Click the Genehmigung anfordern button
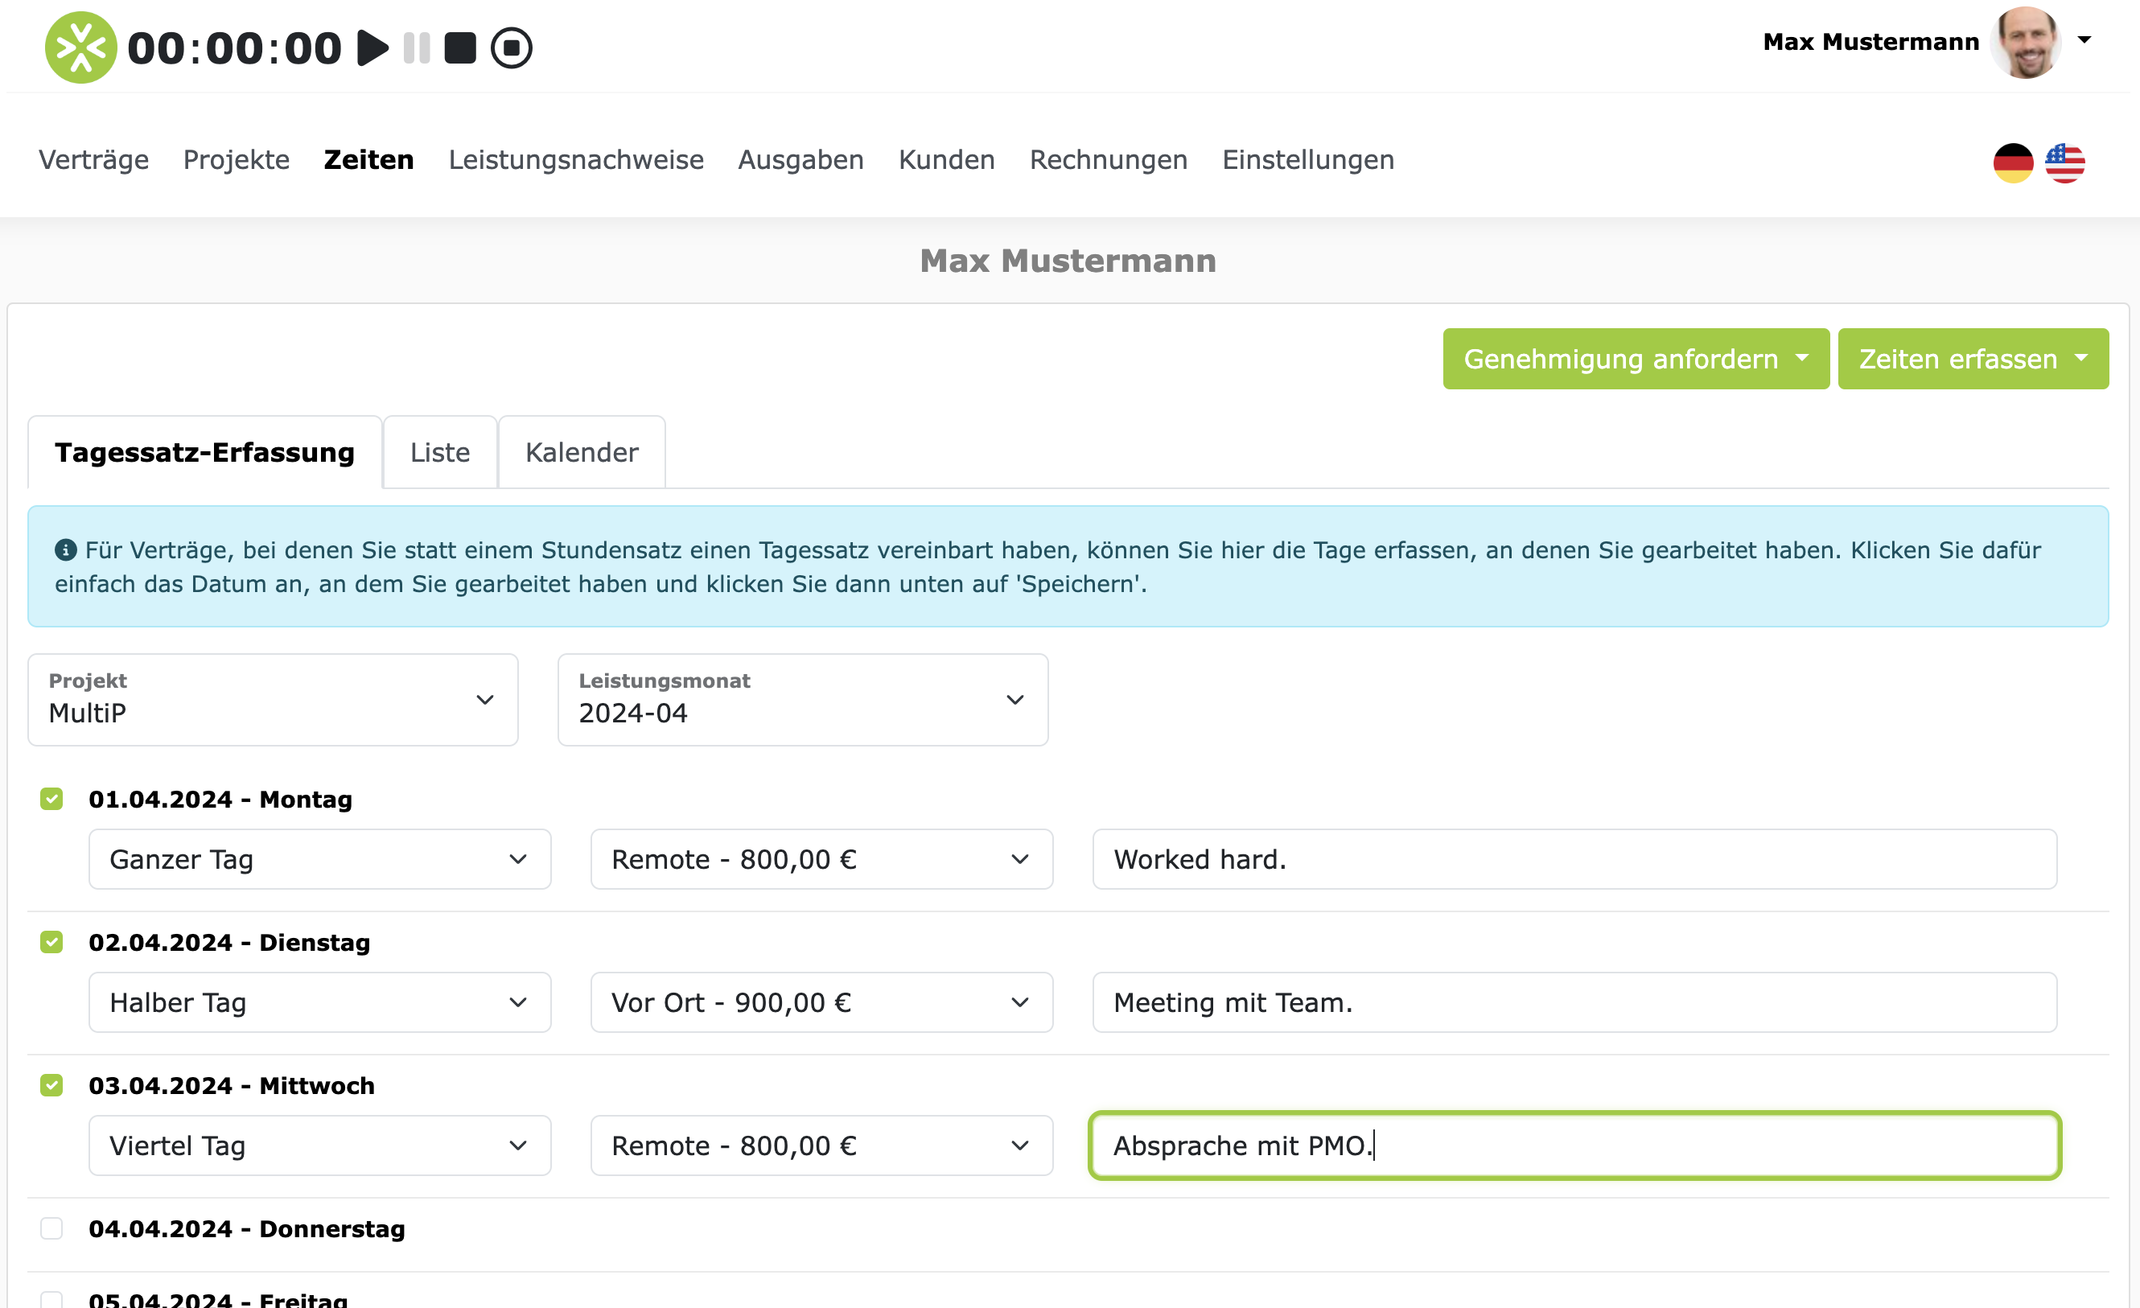 tap(1636, 359)
